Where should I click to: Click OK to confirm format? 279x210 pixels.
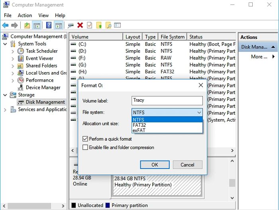coord(155,165)
